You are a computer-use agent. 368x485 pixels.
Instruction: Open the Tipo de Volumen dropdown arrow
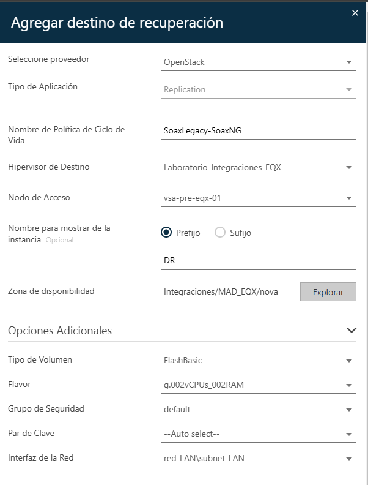pyautogui.click(x=348, y=361)
